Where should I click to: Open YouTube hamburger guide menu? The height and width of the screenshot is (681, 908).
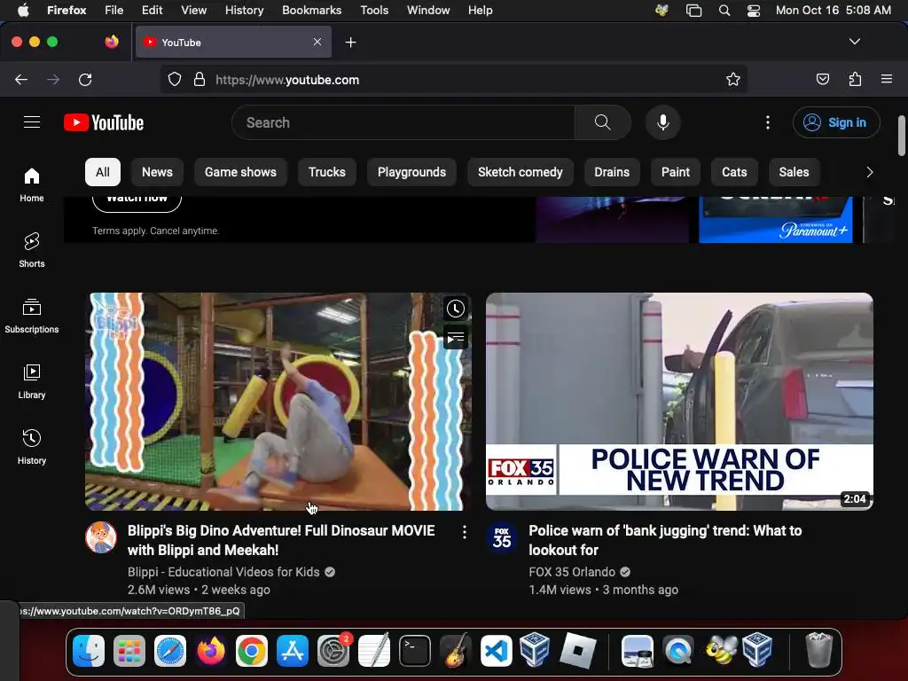32,122
